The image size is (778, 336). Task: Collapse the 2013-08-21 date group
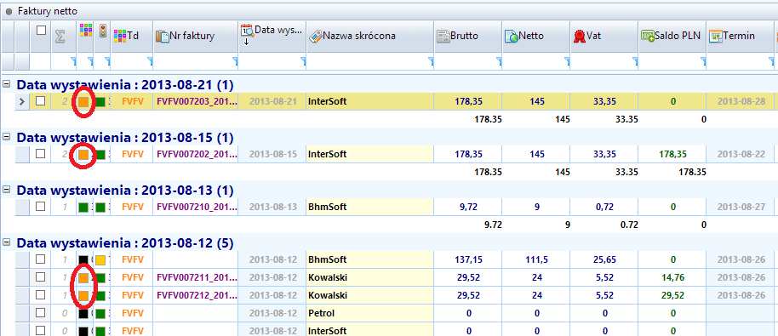click(x=7, y=85)
